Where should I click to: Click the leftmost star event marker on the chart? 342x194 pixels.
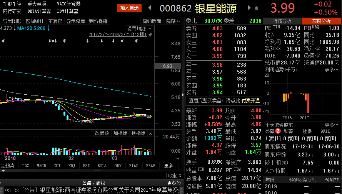click(x=3, y=41)
